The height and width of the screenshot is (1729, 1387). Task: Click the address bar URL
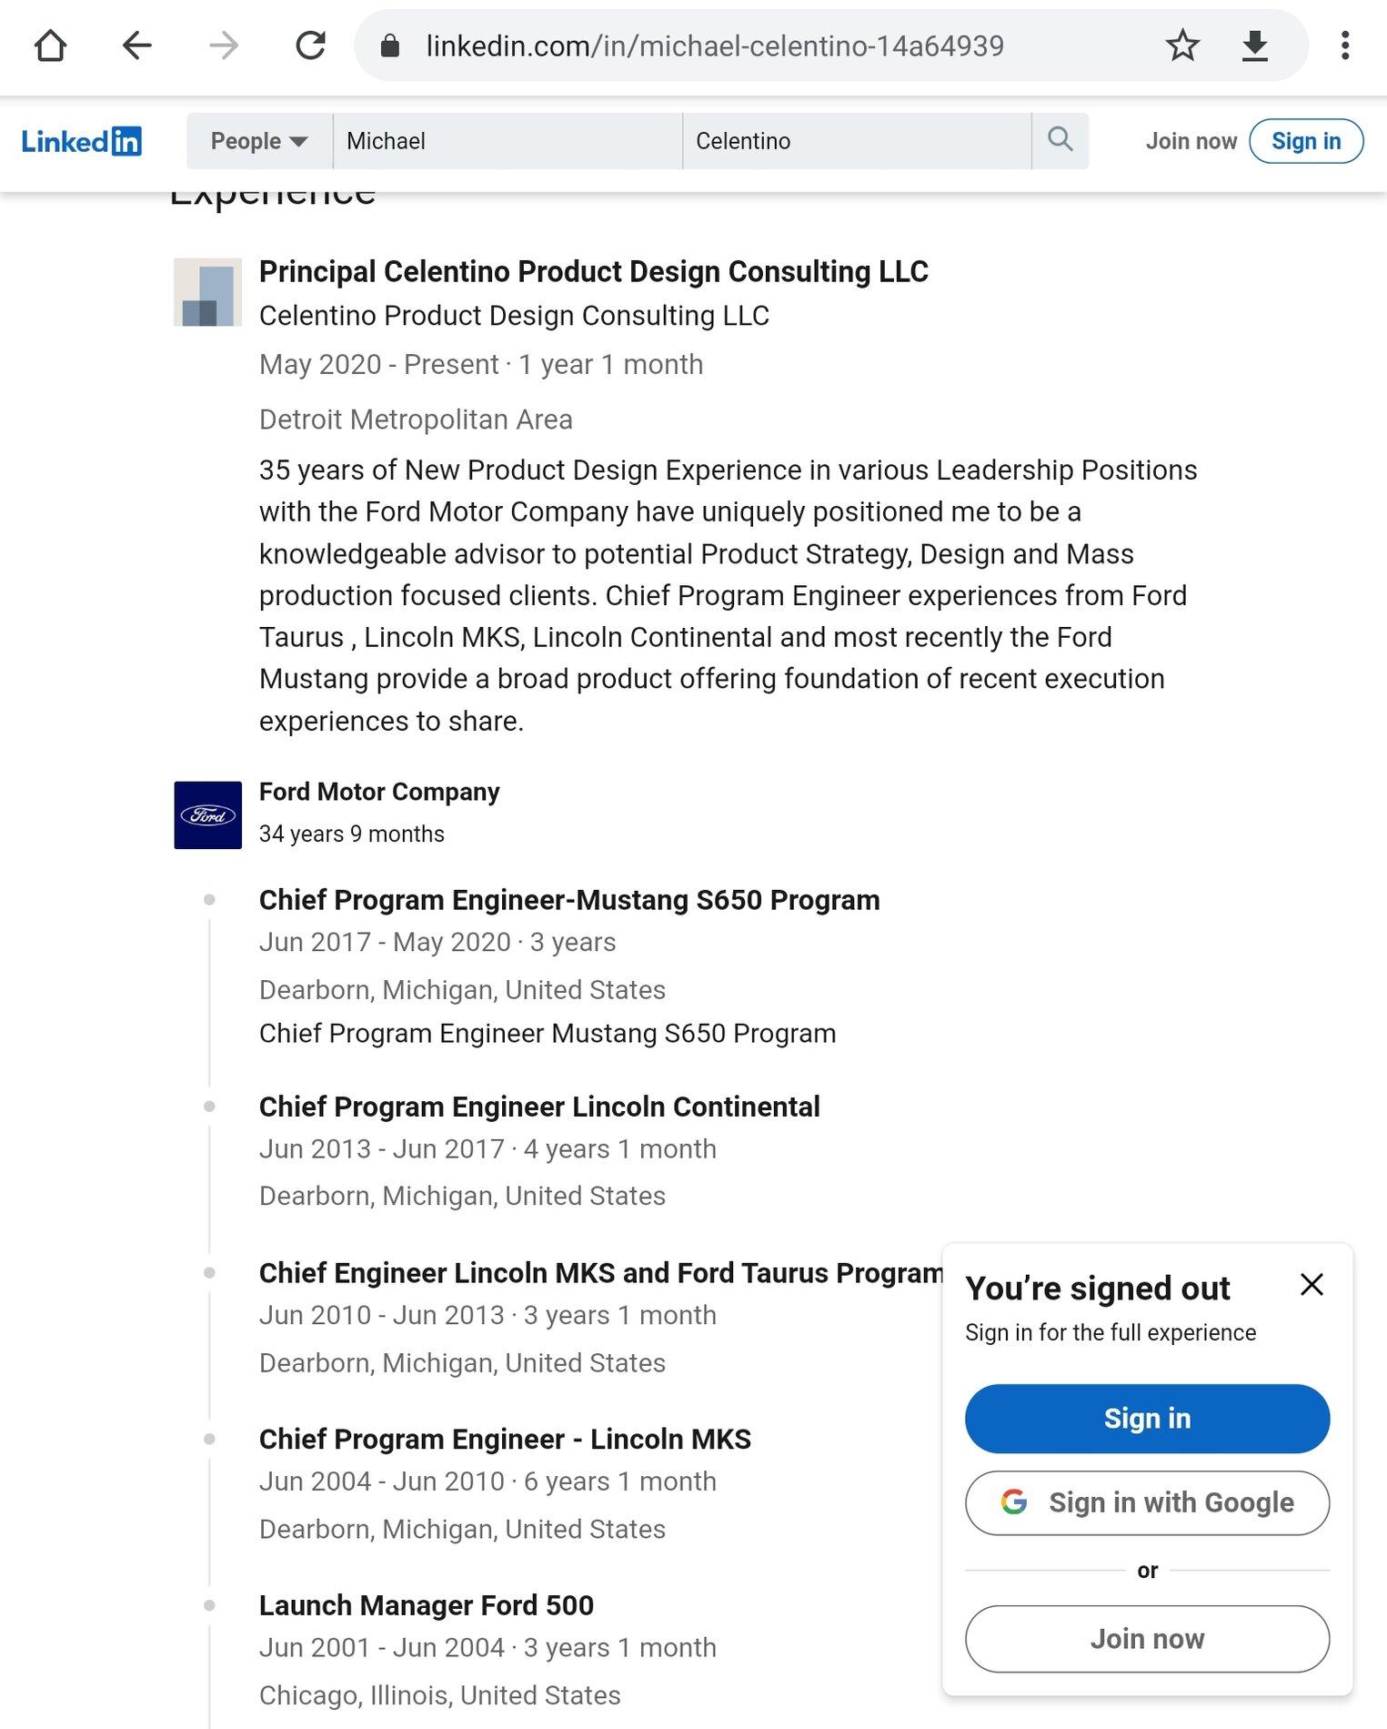(x=715, y=45)
